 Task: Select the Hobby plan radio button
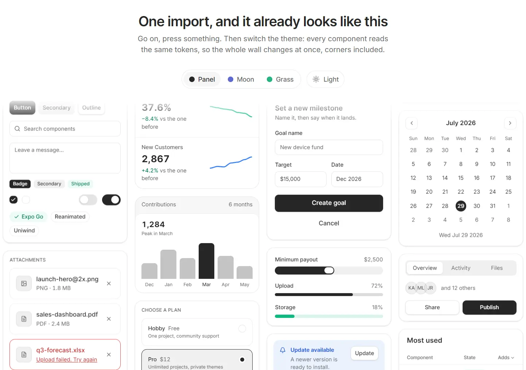coord(242,328)
